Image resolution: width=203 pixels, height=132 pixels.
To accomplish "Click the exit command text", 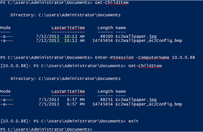I will [x=133, y=121].
